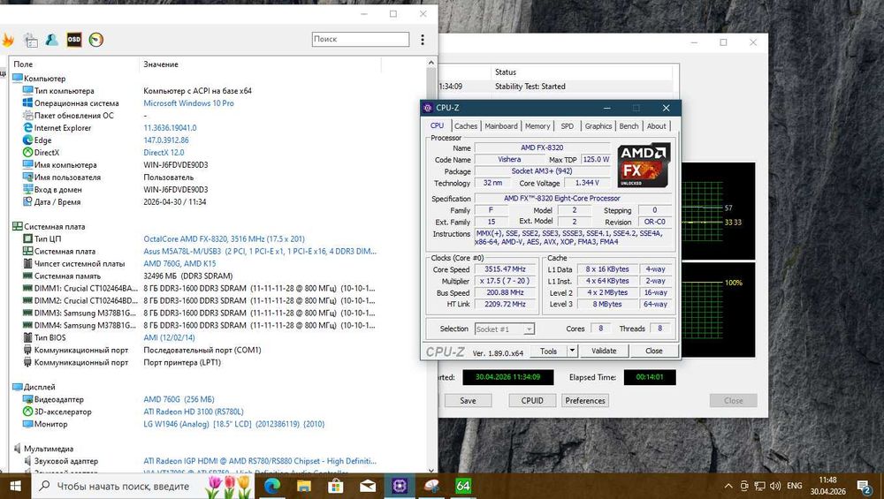Click the AIDA64 list vertical scrollbar up arrow
Screen dimensions: 884x499
(x=431, y=63)
